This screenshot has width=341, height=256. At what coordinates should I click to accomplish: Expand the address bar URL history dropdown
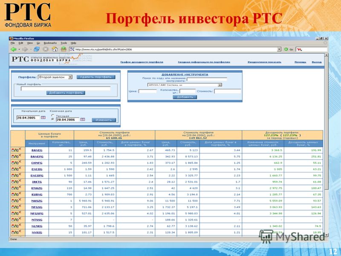279,49
